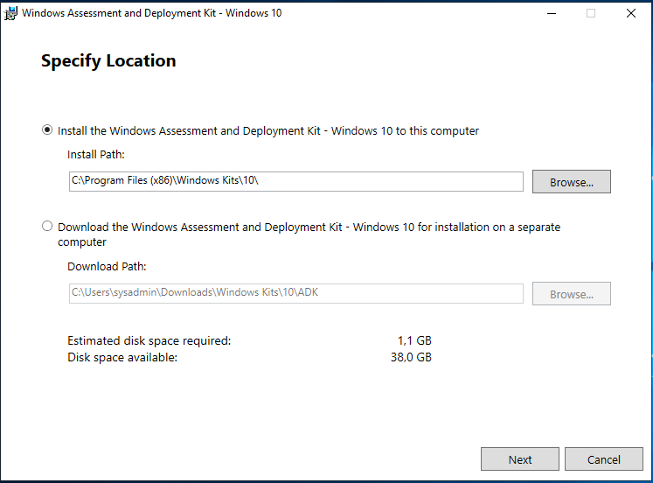Click the Install Path label
The width and height of the screenshot is (653, 483).
coord(96,154)
